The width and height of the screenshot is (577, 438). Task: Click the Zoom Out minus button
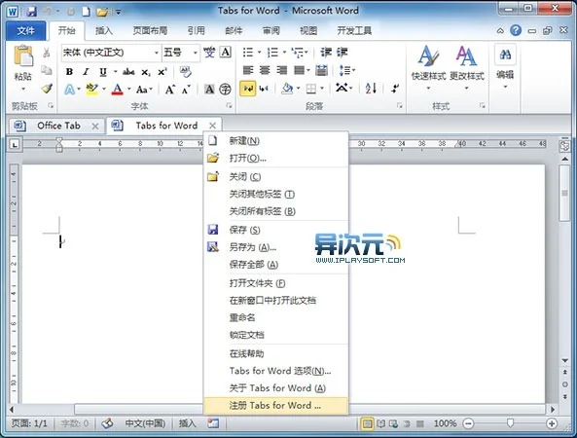point(468,423)
